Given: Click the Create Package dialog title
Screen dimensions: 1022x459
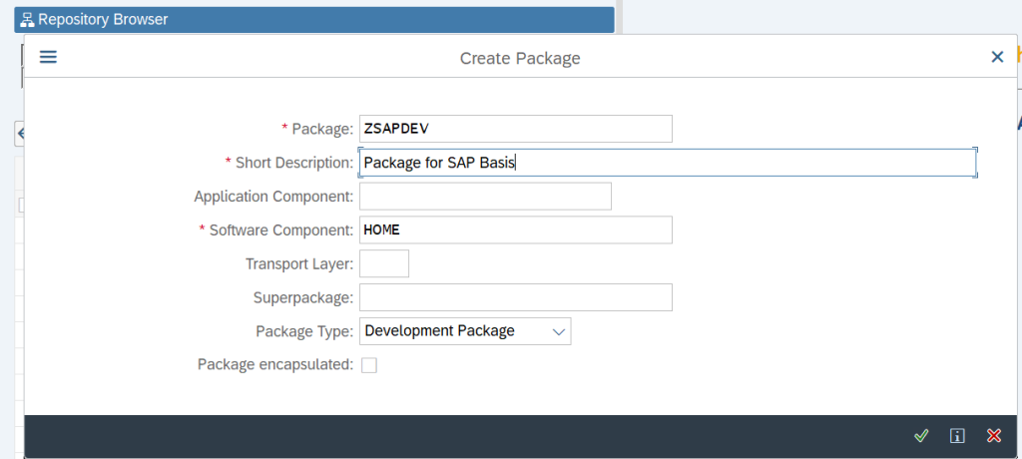Looking at the screenshot, I should tap(520, 58).
